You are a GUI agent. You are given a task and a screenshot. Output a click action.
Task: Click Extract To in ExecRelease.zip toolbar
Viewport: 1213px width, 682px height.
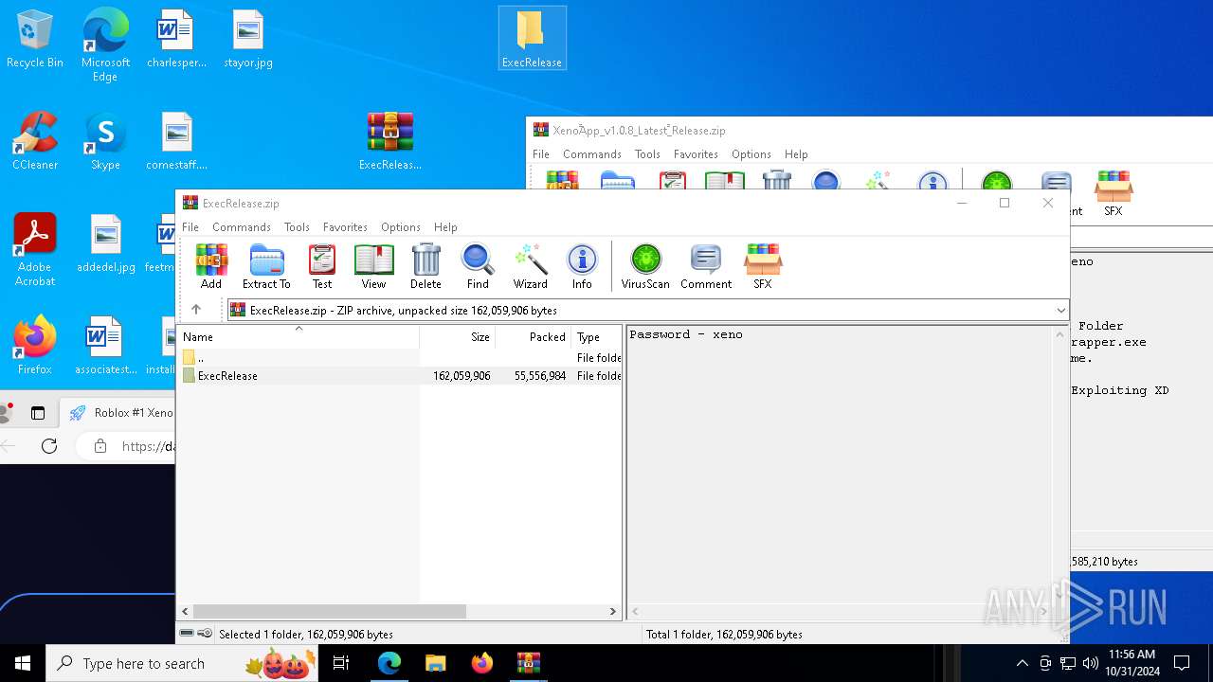pyautogui.click(x=266, y=266)
